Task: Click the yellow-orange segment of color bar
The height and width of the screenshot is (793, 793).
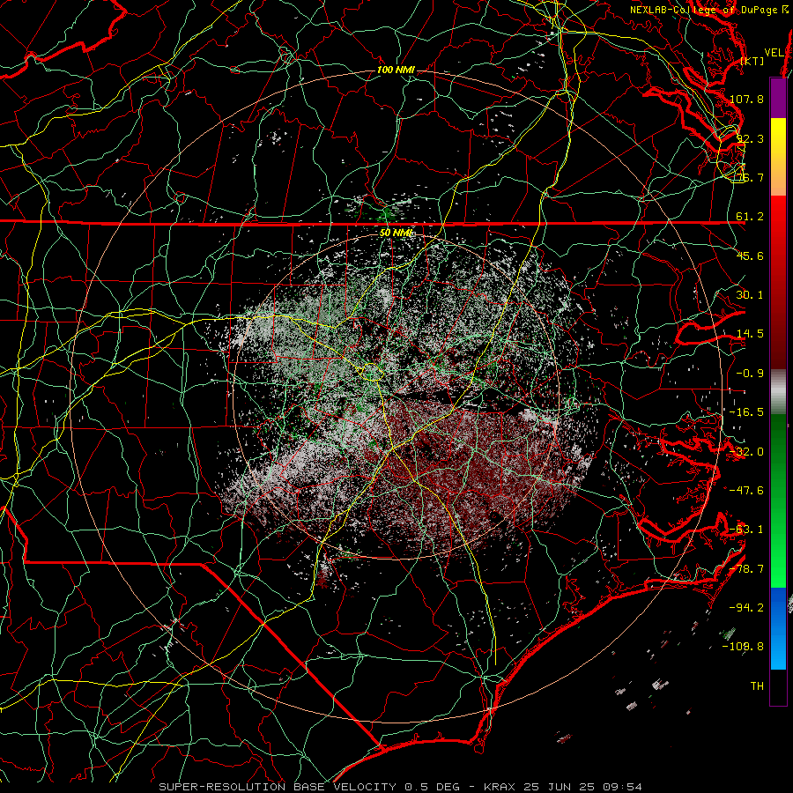Action: 778,157
